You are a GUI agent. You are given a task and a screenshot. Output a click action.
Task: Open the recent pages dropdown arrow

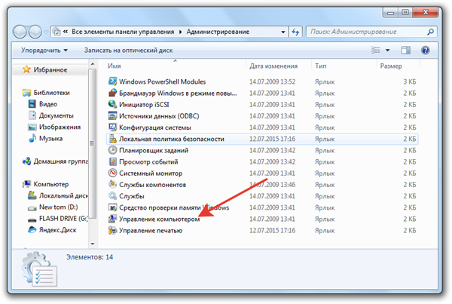pos(46,32)
